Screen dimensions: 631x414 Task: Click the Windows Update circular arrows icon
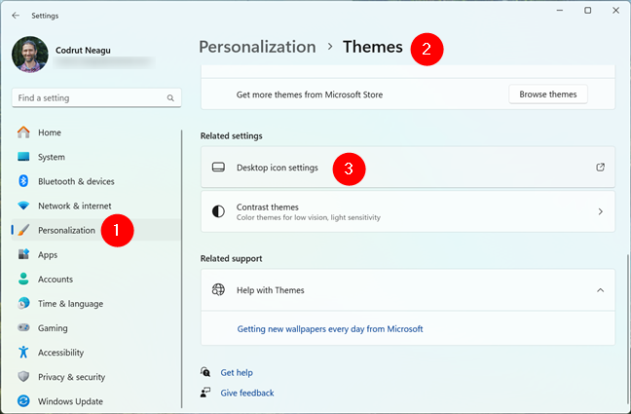(x=23, y=401)
